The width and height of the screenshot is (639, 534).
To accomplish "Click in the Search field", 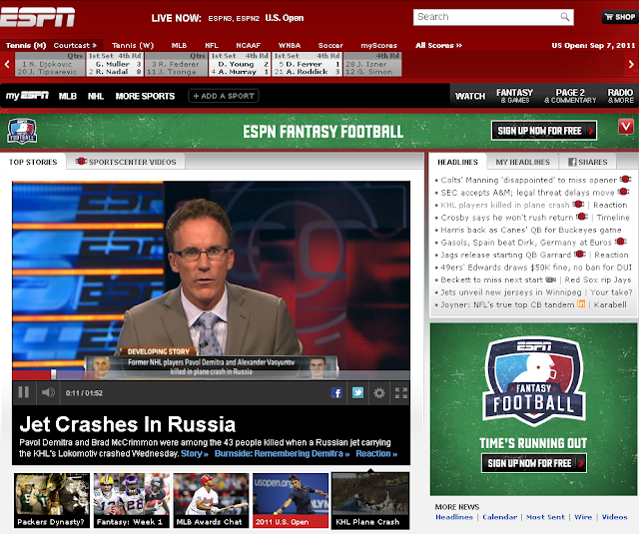I will [487, 17].
